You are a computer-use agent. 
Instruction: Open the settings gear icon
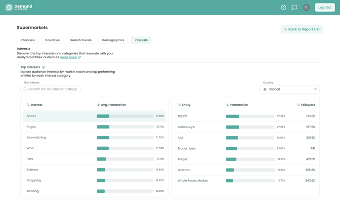coord(283,7)
